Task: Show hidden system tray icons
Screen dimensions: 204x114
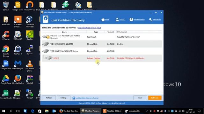Action: pyautogui.click(x=147, y=111)
